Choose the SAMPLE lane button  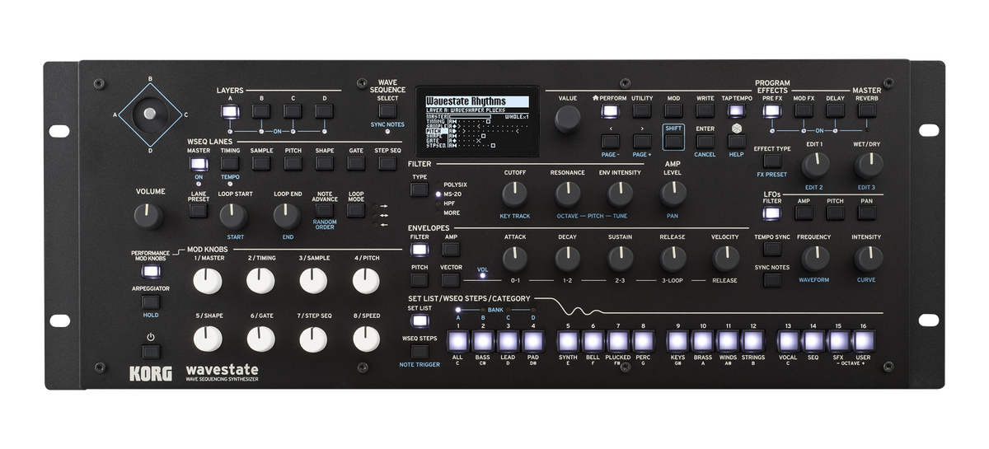pyautogui.click(x=261, y=164)
